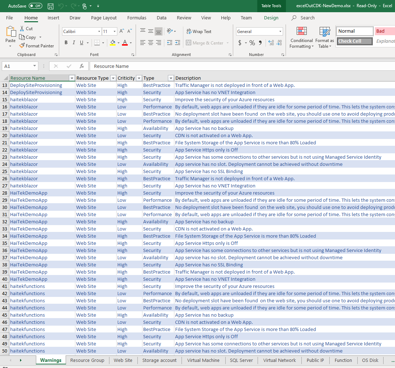Expand the Name Box dropdown arrow
395x368 pixels.
(x=34, y=66)
